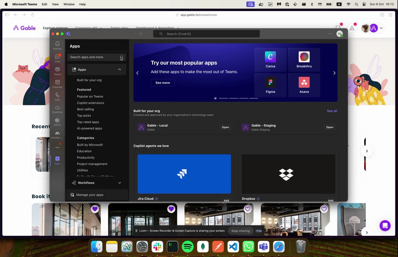Open Terminal from the Dock
This screenshot has width=398, height=257.
172,247
